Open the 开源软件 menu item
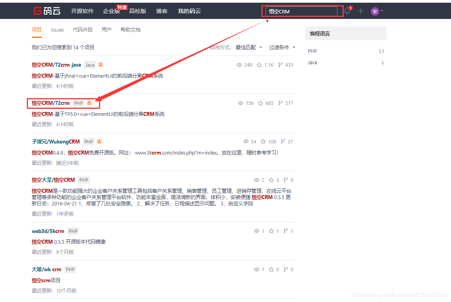 pos(82,11)
